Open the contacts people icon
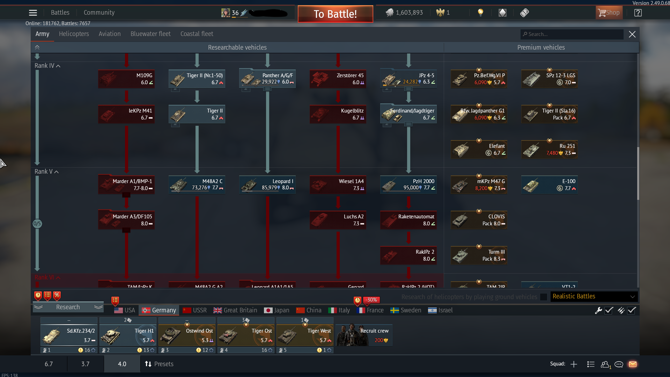670x377 pixels. click(605, 364)
